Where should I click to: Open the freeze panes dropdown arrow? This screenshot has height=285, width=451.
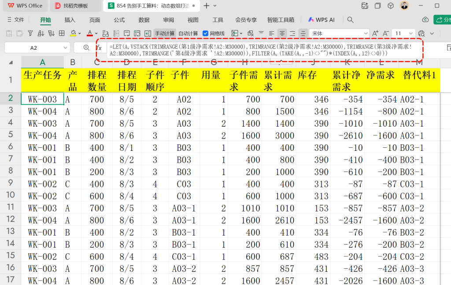[241, 33]
